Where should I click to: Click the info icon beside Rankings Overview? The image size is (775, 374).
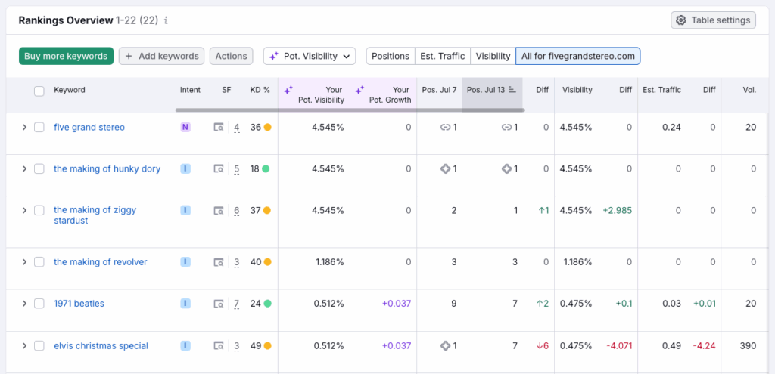(x=166, y=20)
